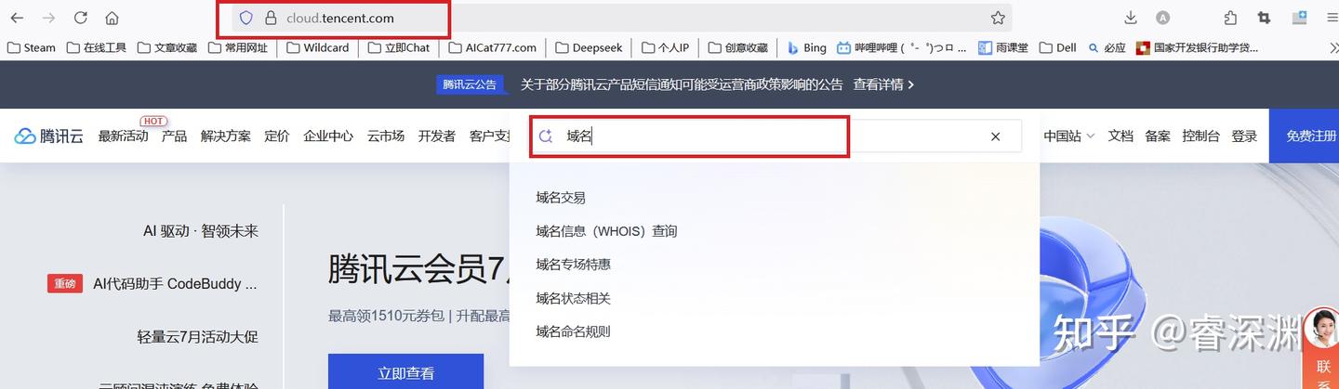
Task: Clear search with the X icon
Action: click(995, 136)
